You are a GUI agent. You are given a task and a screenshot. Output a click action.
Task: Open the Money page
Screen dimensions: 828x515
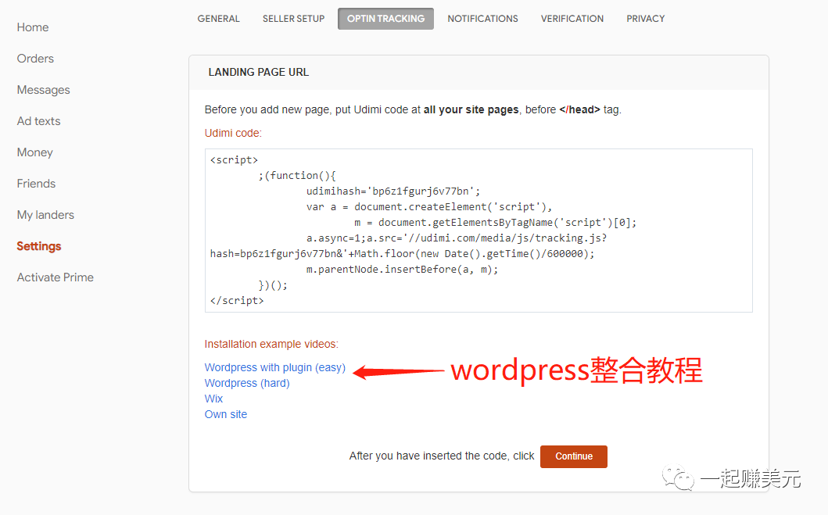[35, 152]
